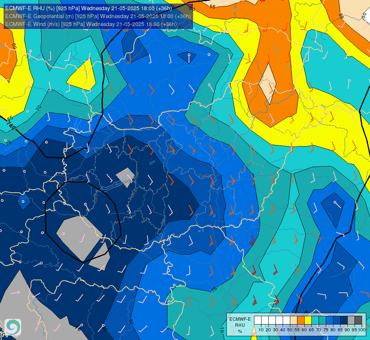The height and width of the screenshot is (340, 370).
Task: Click the navy 85-90 legend swatch
Action: tap(344, 320)
